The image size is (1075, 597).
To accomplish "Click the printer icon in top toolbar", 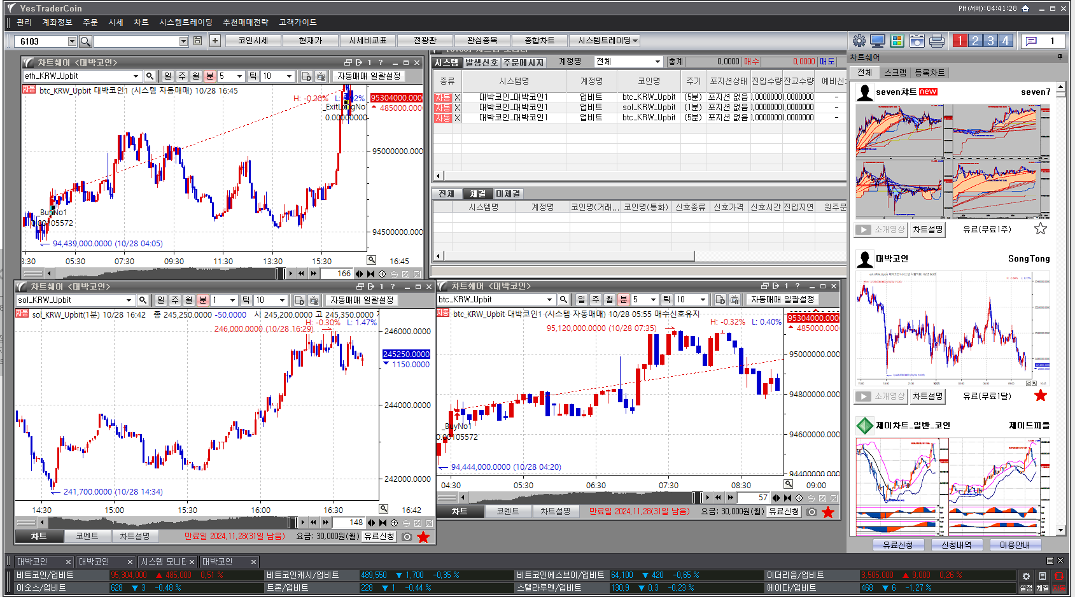I will click(936, 41).
